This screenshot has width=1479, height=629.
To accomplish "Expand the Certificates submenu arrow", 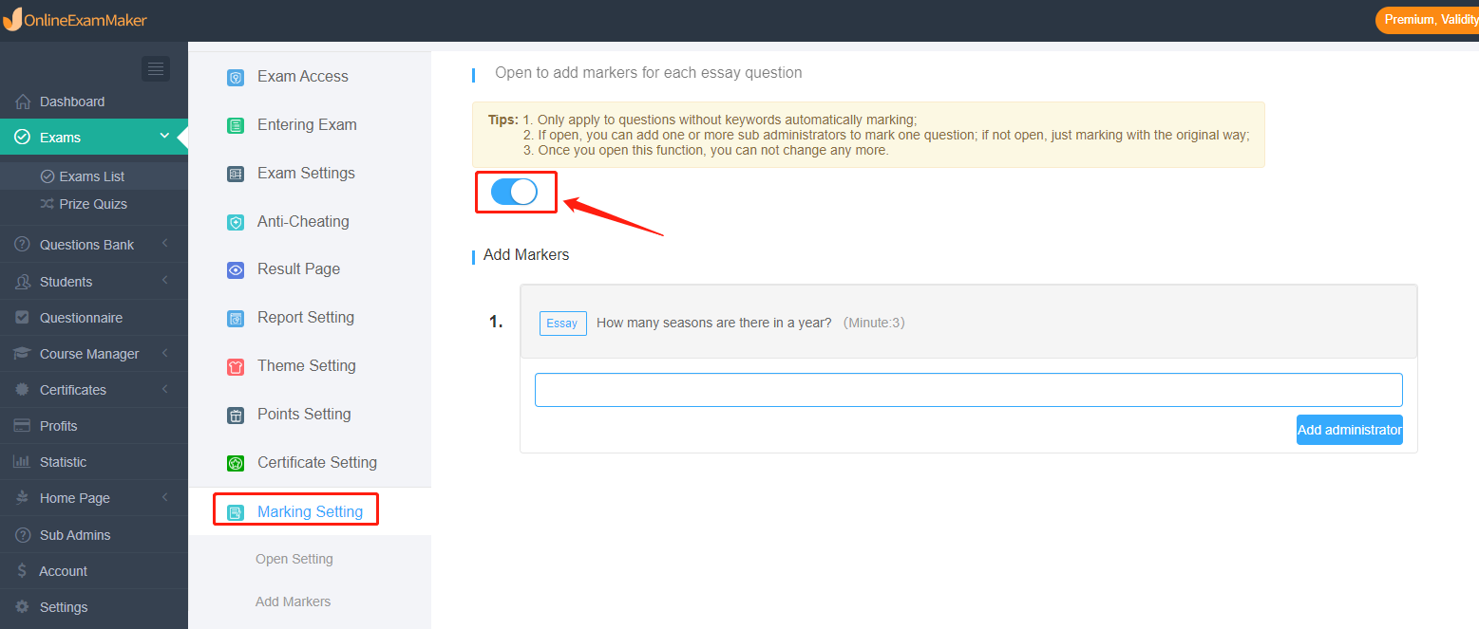I will 164,389.
